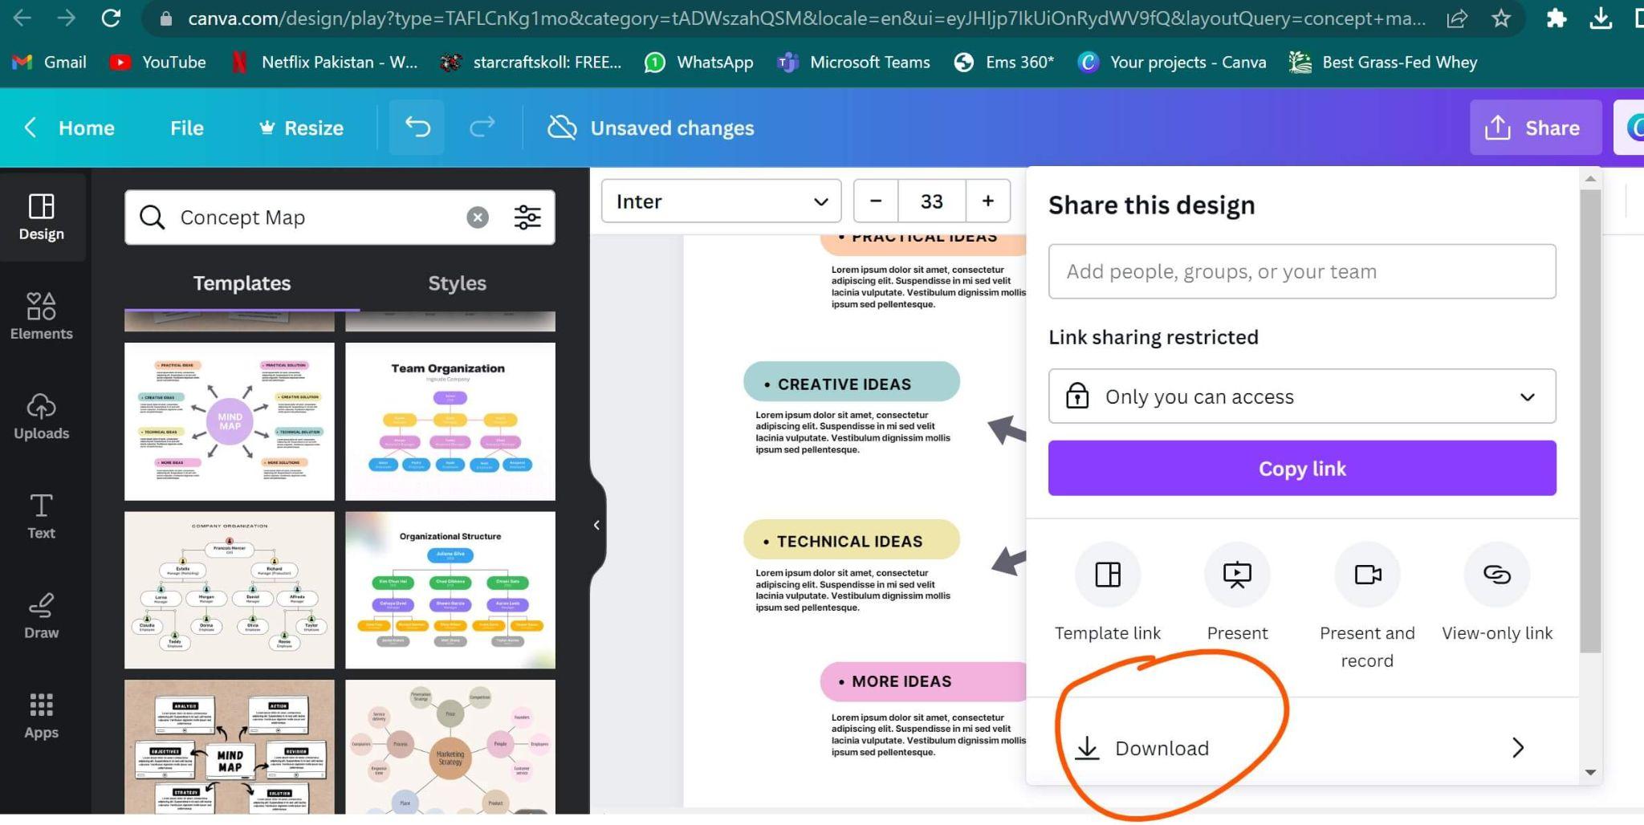Click the Share button in header
This screenshot has width=1644, height=825.
(1534, 128)
